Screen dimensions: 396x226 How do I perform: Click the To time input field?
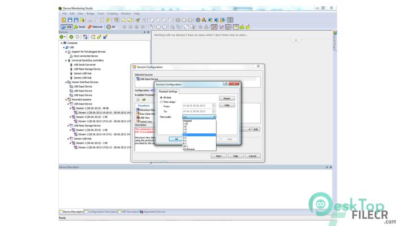(x=197, y=111)
